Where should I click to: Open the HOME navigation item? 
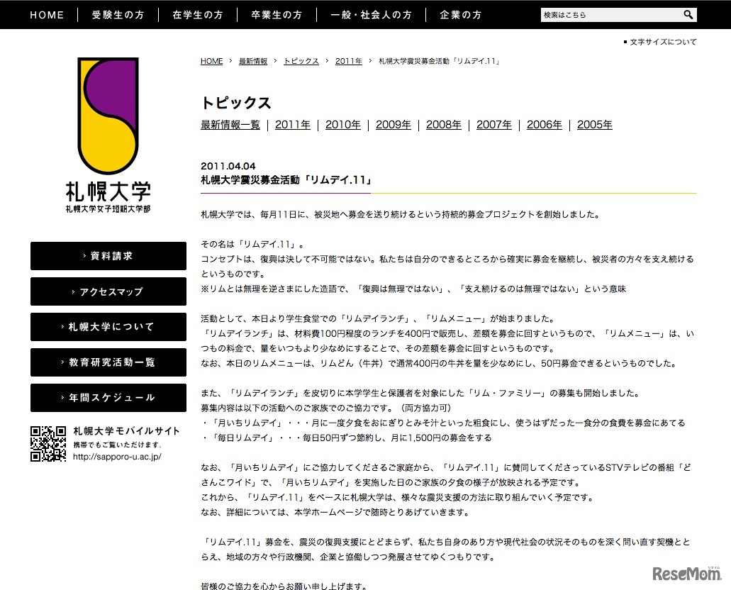pos(47,14)
